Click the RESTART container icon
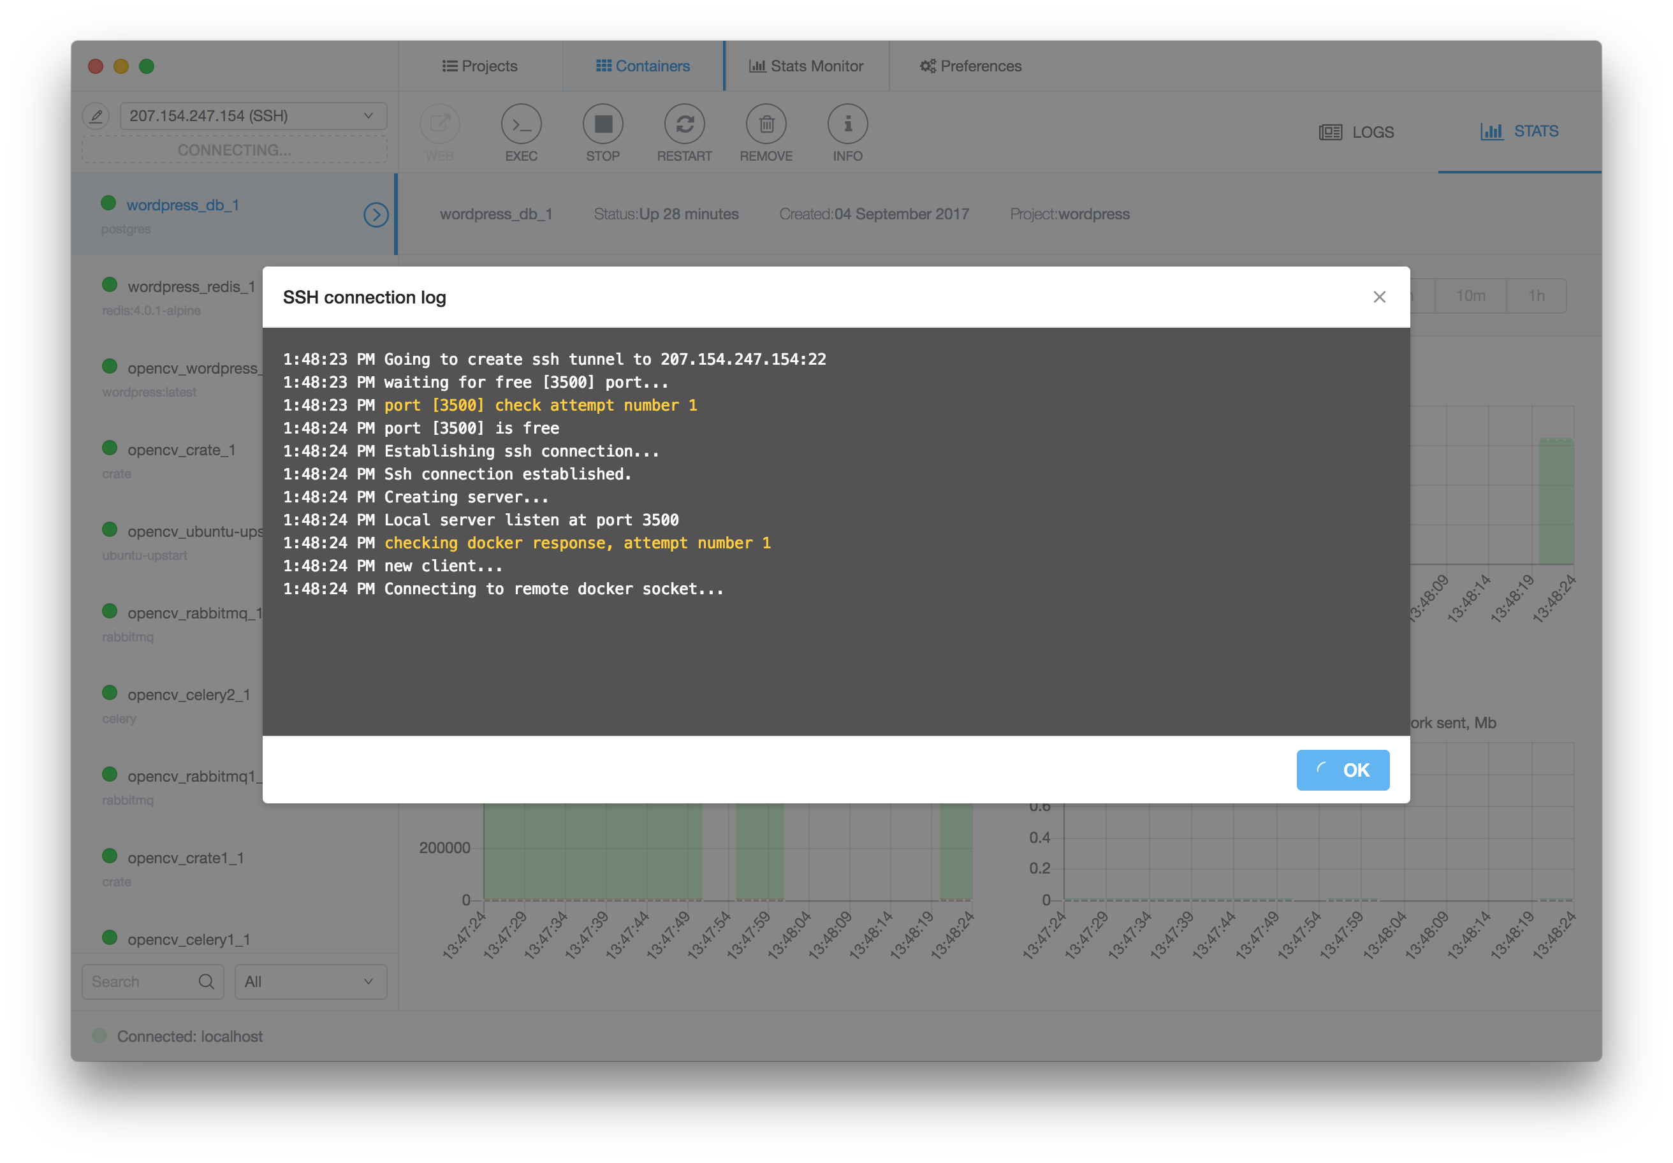Screen dimensions: 1673x1163 684,124
